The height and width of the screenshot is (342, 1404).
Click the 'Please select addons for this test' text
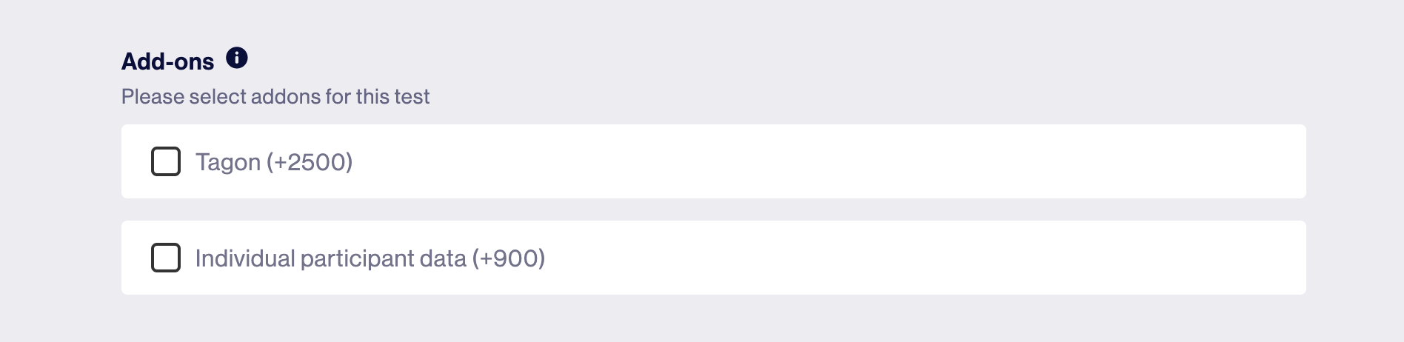coord(275,97)
